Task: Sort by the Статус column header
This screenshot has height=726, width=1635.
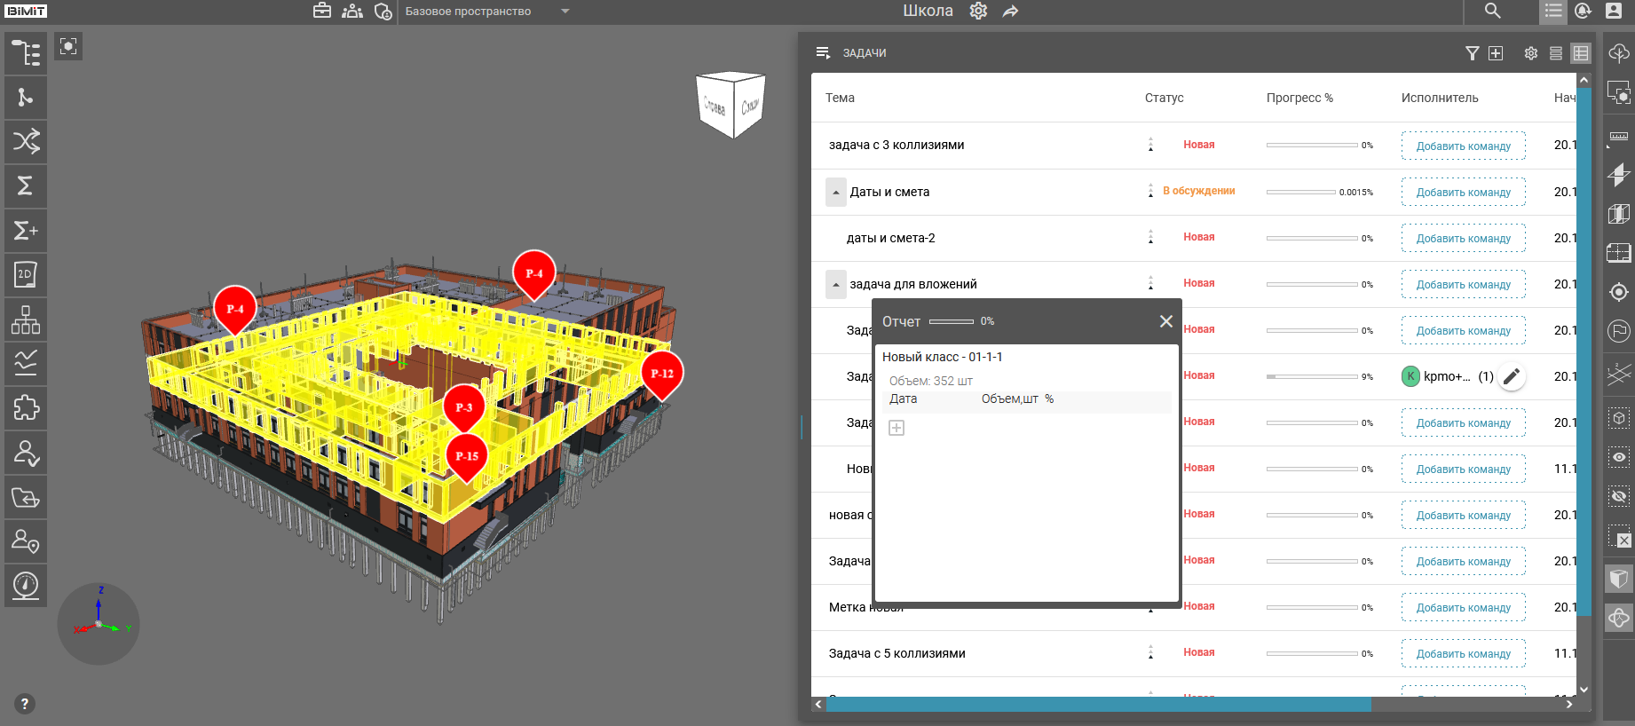Action: click(1164, 98)
